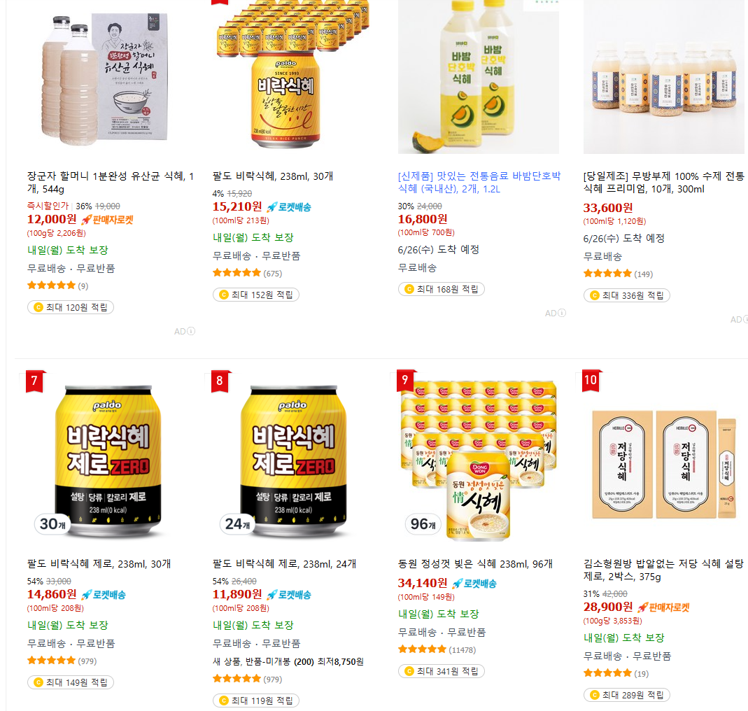Open the 비락식혜 제로 24개 can image
748x711 pixels.
coord(292,460)
